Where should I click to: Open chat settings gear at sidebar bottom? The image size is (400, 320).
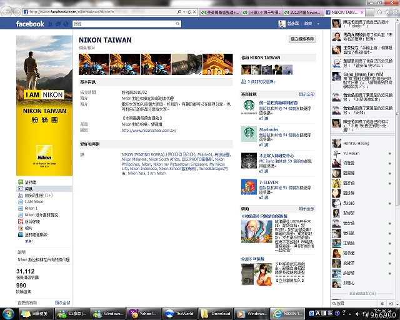(x=382, y=304)
